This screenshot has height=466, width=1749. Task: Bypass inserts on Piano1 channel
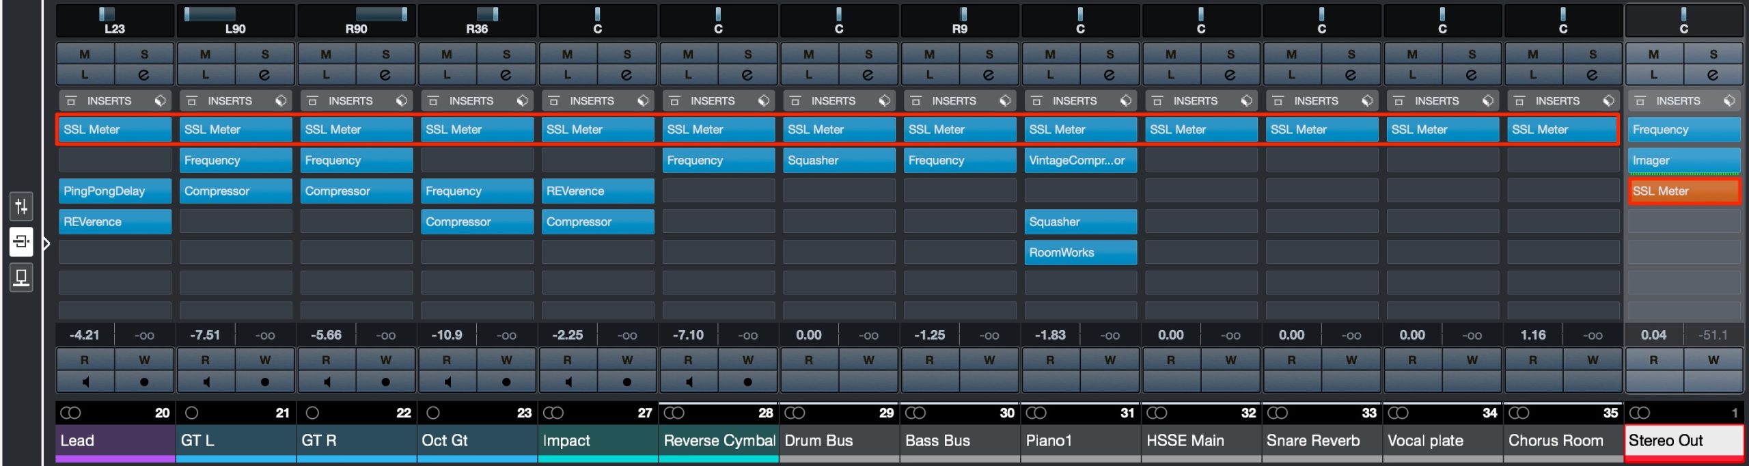tap(1036, 101)
